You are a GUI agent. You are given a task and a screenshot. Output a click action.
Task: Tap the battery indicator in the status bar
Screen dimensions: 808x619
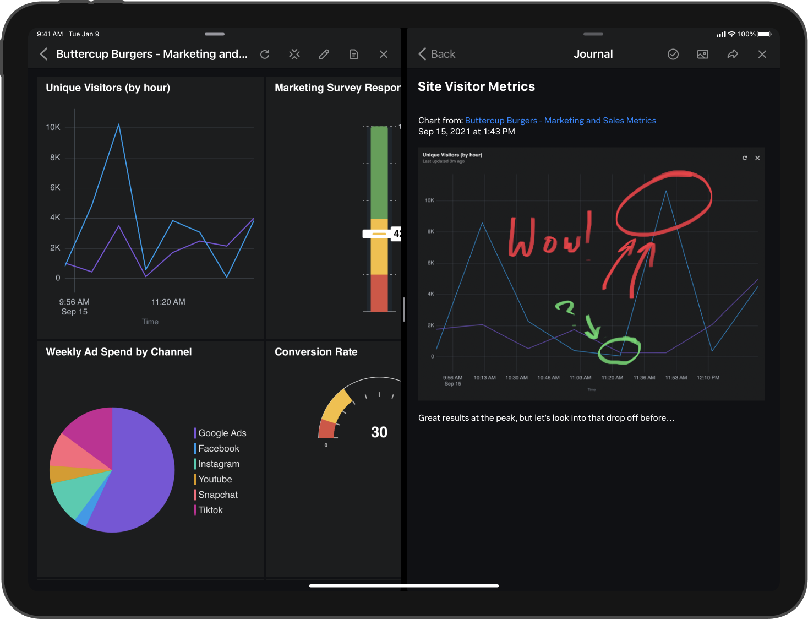click(765, 34)
